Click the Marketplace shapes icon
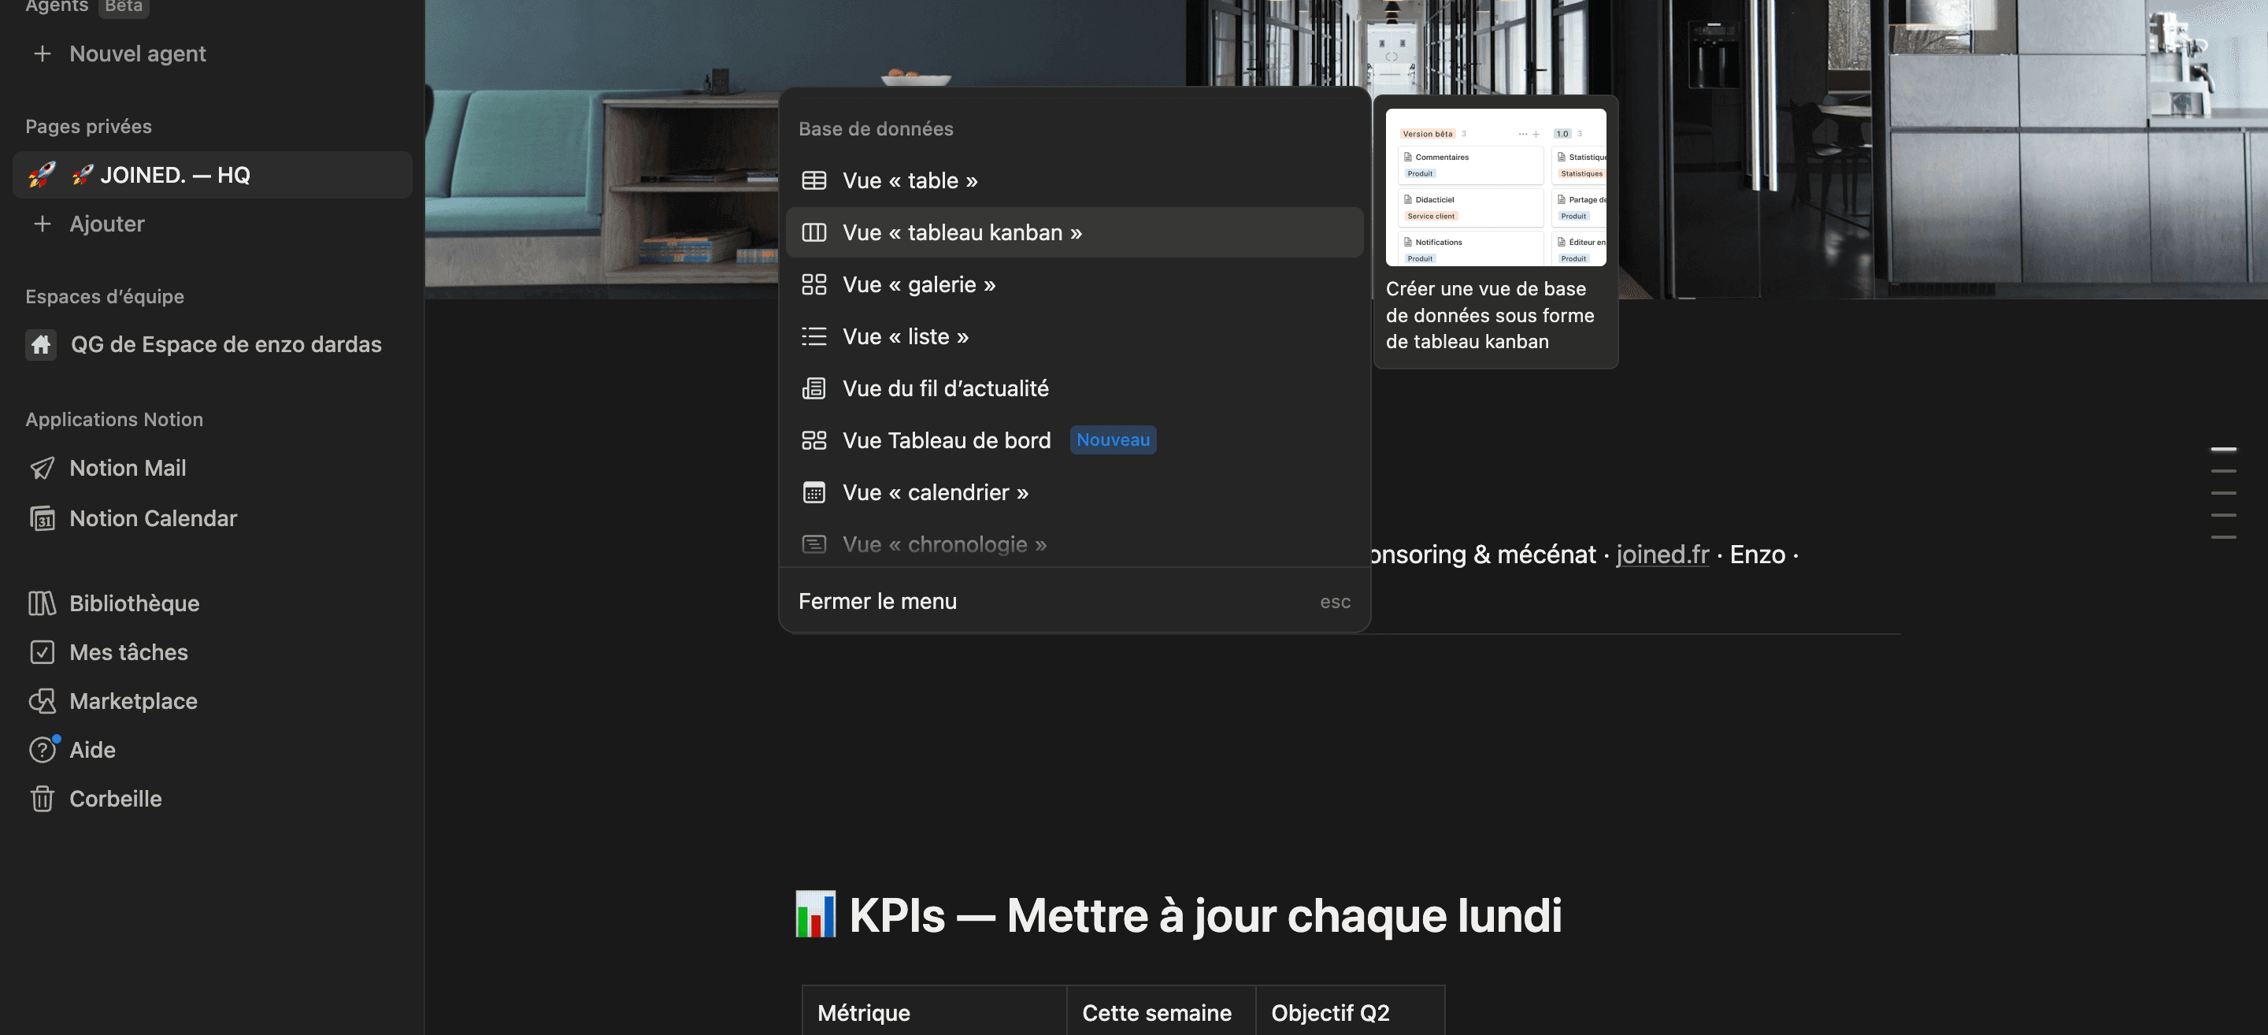Image resolution: width=2268 pixels, height=1035 pixels. point(43,701)
